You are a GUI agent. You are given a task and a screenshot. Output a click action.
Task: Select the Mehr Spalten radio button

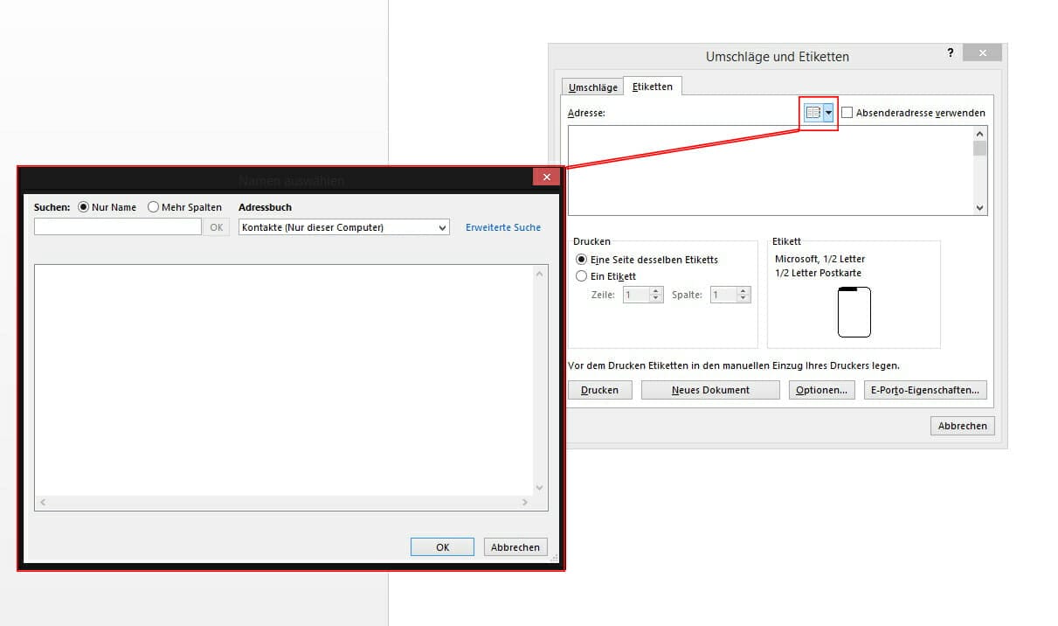click(153, 207)
